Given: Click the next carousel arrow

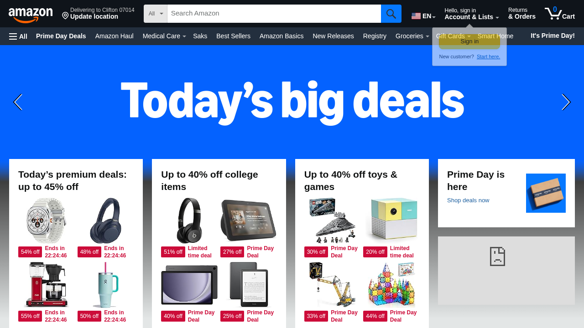Looking at the screenshot, I should tap(566, 102).
